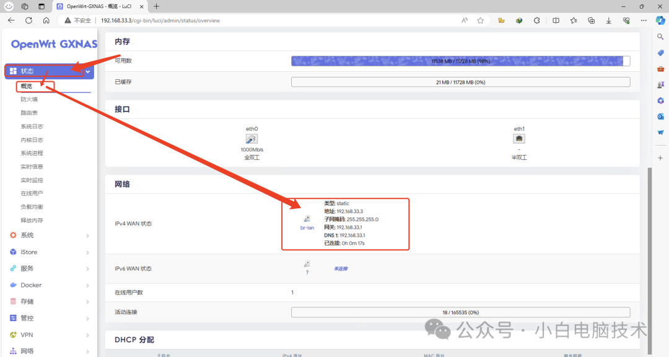Click the sidebar search icon
Viewport: 669px width, 357px height.
coord(660,37)
